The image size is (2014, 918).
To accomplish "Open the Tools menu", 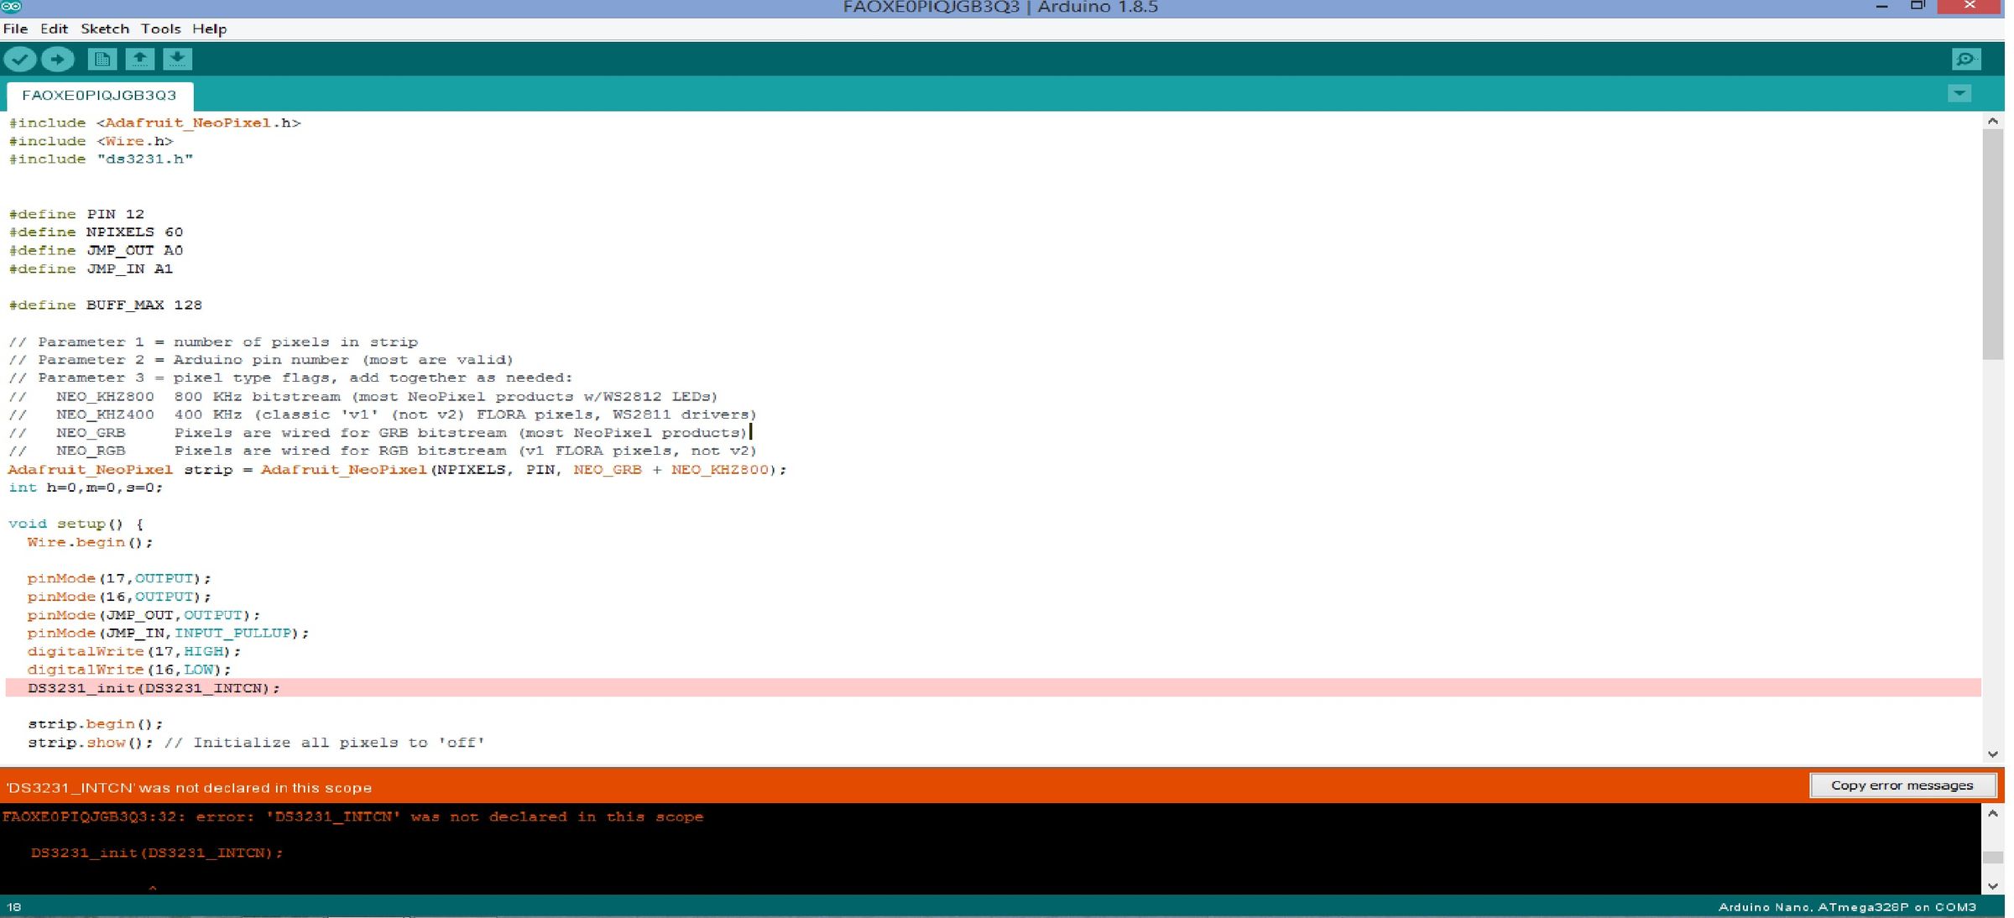I will (160, 29).
